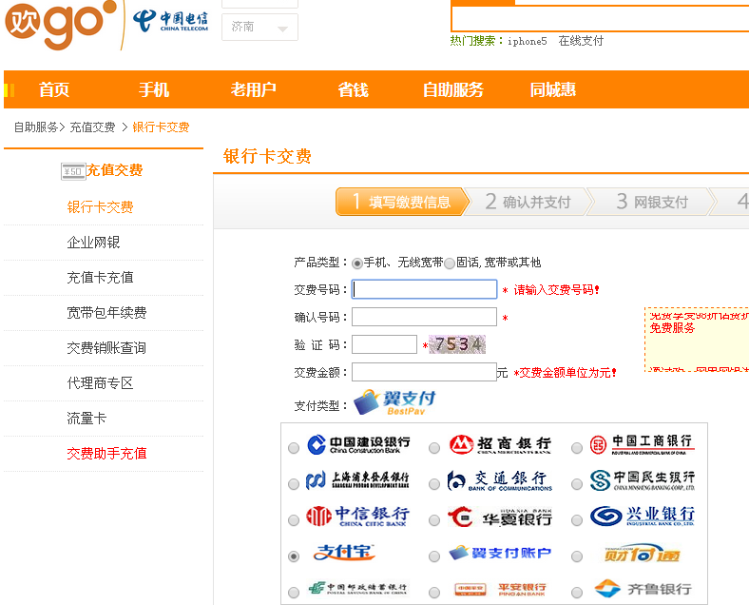The height and width of the screenshot is (605, 749).
Task: Select the 招商银行 radio button
Action: click(x=434, y=448)
